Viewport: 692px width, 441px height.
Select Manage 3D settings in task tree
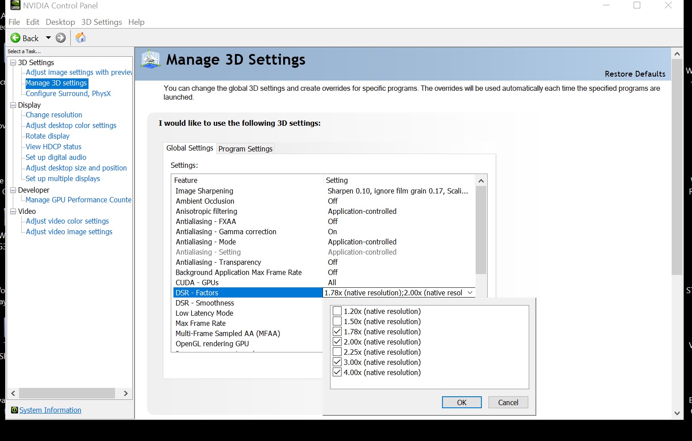56,83
